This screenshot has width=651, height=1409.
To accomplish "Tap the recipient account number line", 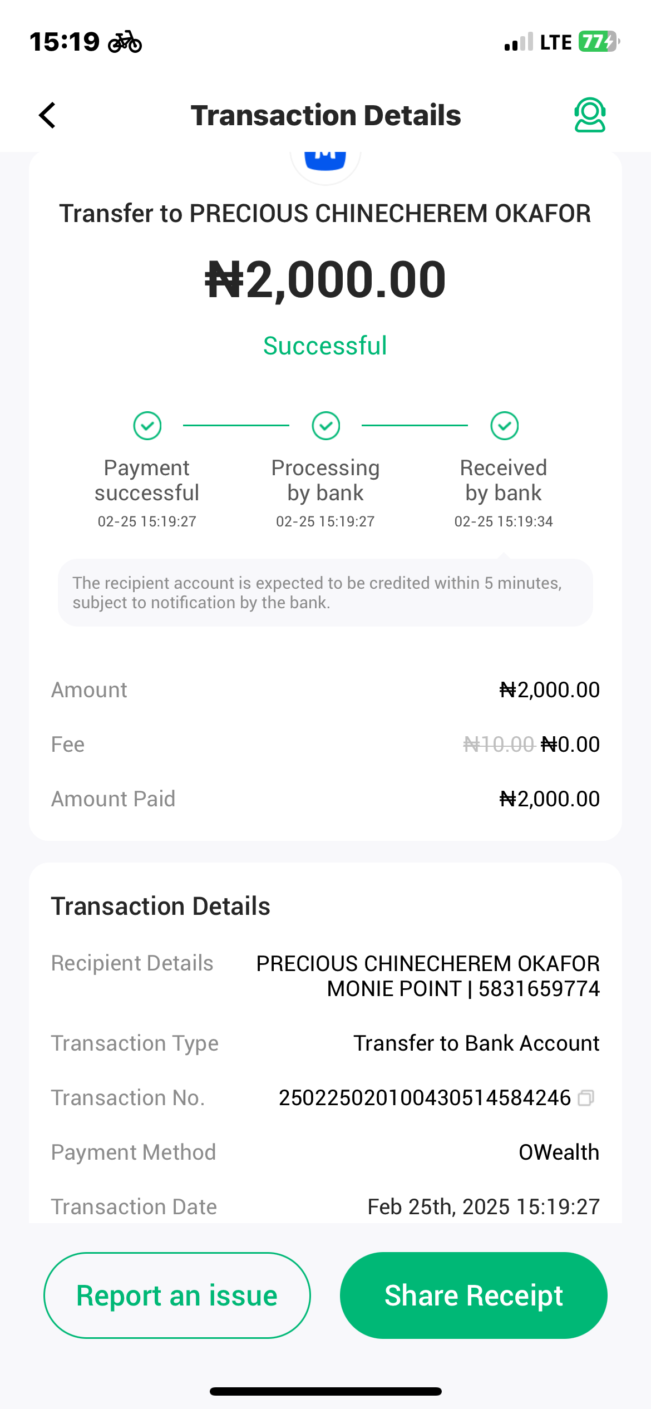I will [x=463, y=989].
